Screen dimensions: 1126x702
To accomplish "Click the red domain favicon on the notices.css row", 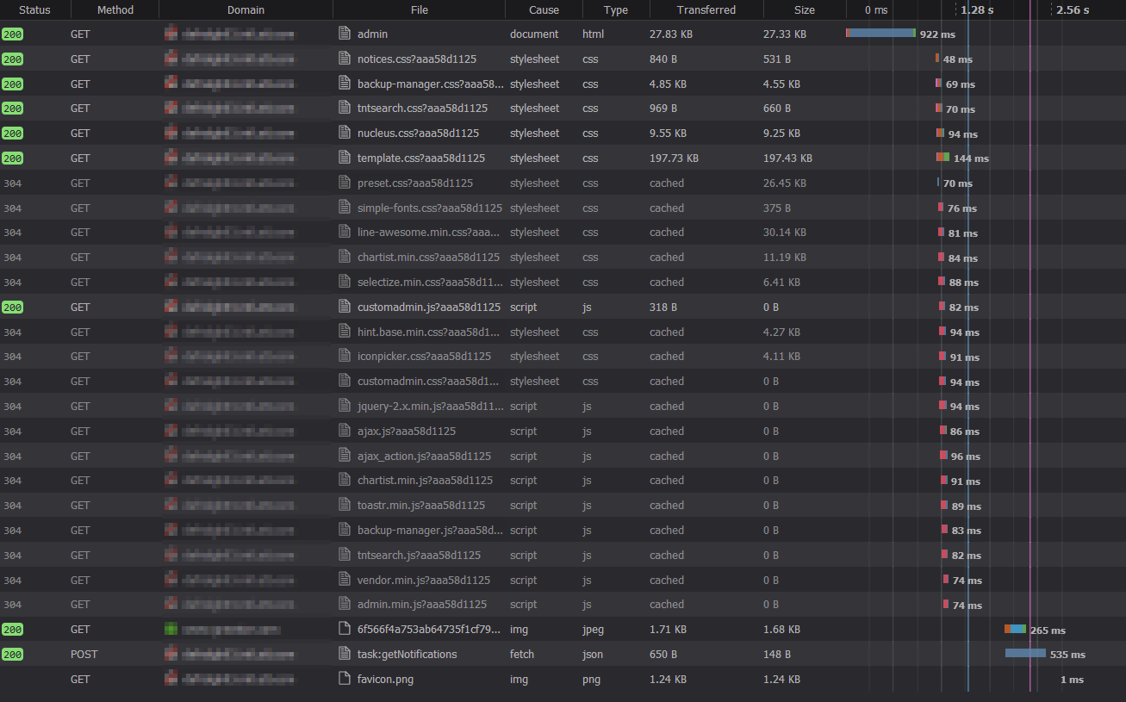I will 170,59.
